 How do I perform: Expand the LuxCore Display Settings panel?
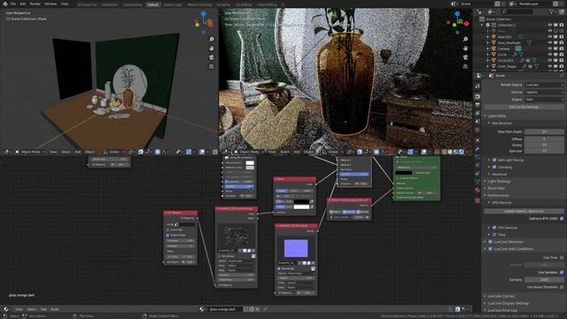coord(508,303)
